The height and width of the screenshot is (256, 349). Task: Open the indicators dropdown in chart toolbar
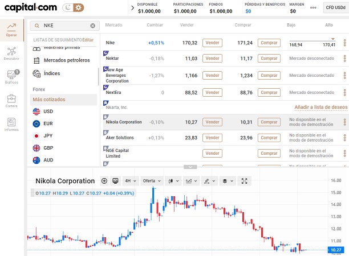(192, 181)
